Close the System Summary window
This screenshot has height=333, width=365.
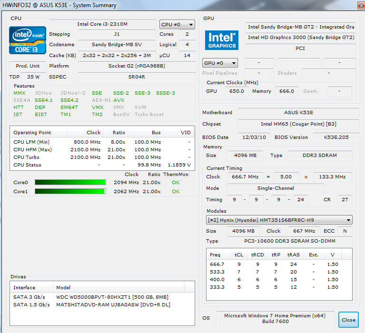pos(362,5)
